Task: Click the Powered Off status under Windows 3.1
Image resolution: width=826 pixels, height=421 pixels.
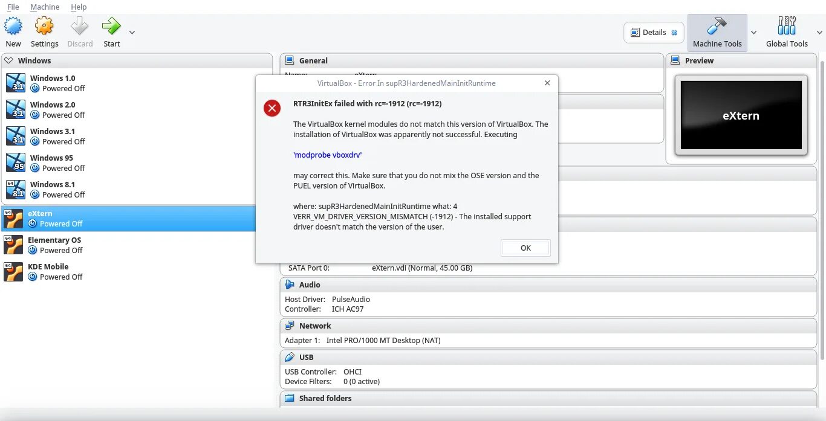Action: tap(62, 141)
